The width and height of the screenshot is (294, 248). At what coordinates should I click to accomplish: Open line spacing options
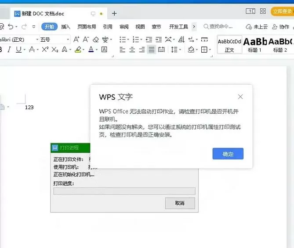click(x=174, y=50)
